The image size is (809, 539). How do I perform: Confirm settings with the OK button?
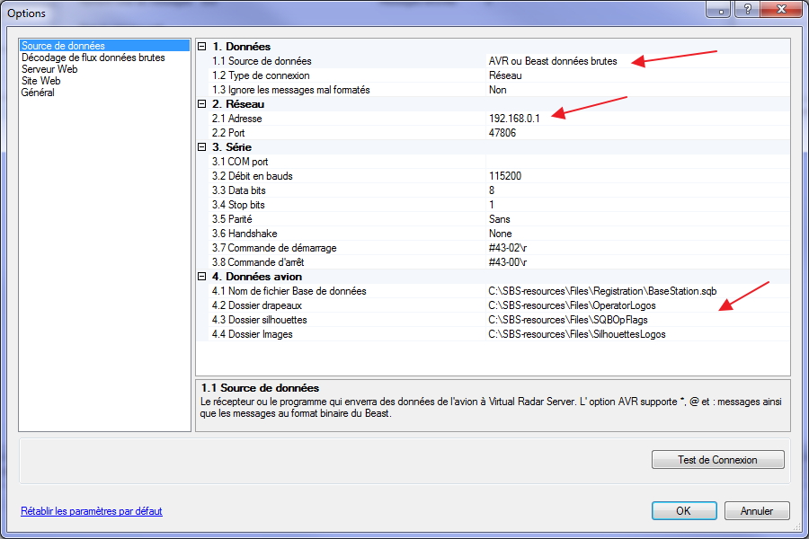click(683, 510)
